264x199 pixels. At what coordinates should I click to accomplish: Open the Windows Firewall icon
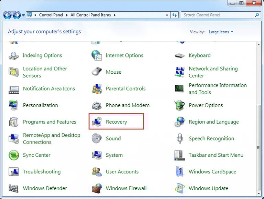tap(97, 188)
